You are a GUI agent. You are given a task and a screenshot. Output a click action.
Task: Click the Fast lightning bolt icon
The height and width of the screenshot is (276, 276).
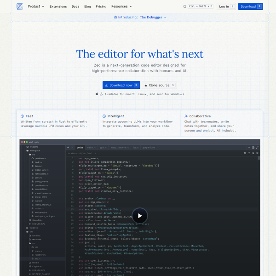pyautogui.click(x=23, y=116)
